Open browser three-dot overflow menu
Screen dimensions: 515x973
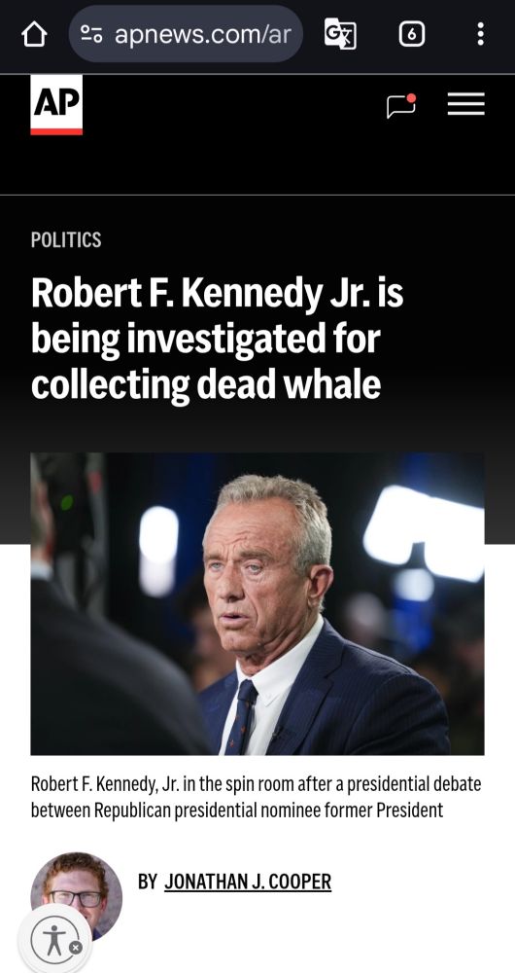(x=480, y=33)
